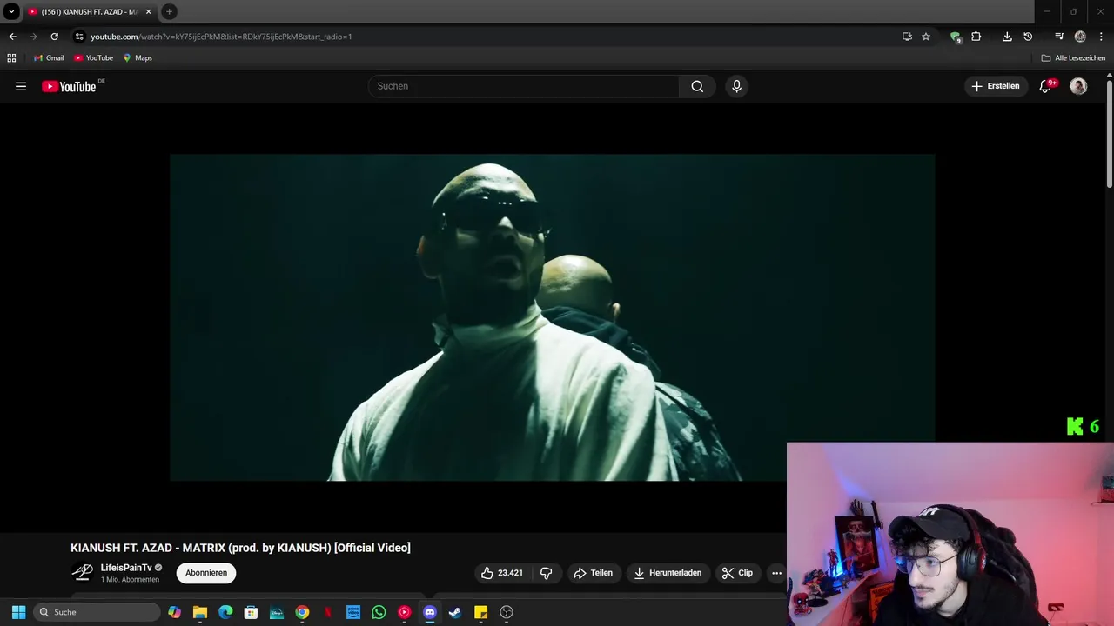Install app icon in address bar

[x=907, y=37]
